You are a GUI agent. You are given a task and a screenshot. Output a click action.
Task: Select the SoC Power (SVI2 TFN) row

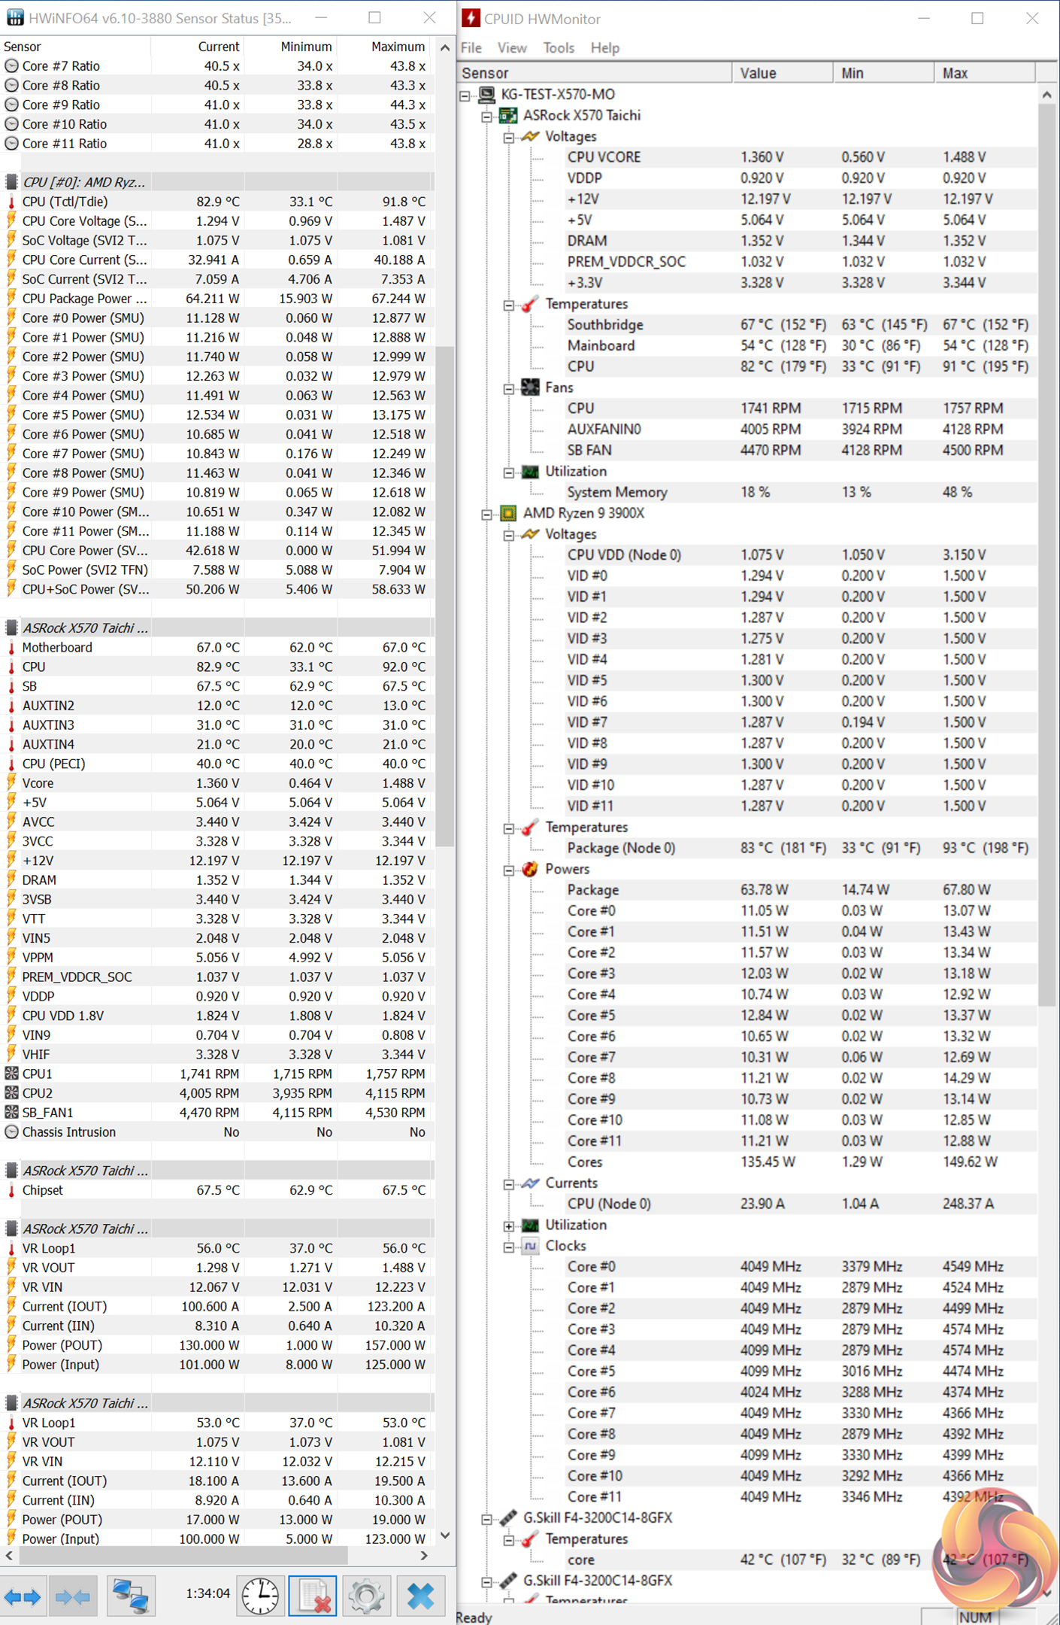[x=217, y=570]
